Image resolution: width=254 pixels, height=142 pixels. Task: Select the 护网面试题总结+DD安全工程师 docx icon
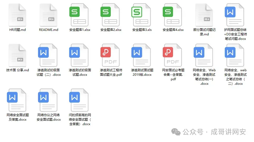point(234,15)
